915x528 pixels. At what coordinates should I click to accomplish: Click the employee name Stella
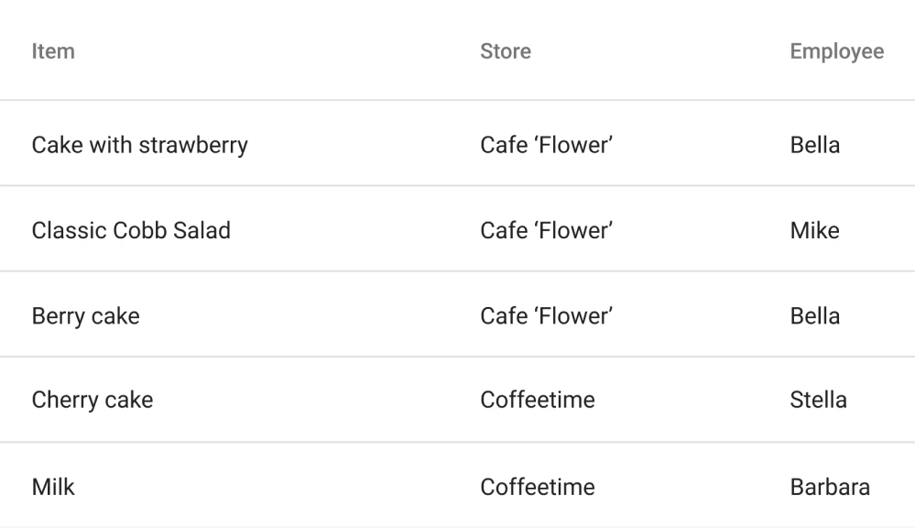(818, 401)
